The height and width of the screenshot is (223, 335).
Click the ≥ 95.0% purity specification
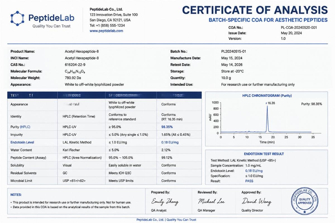click(x=115, y=127)
